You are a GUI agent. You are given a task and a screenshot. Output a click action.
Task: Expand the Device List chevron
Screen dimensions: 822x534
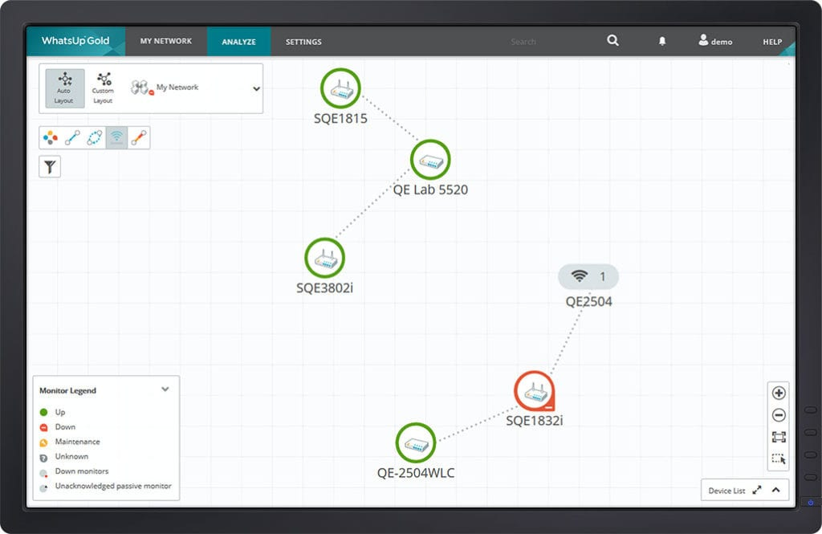click(x=776, y=490)
